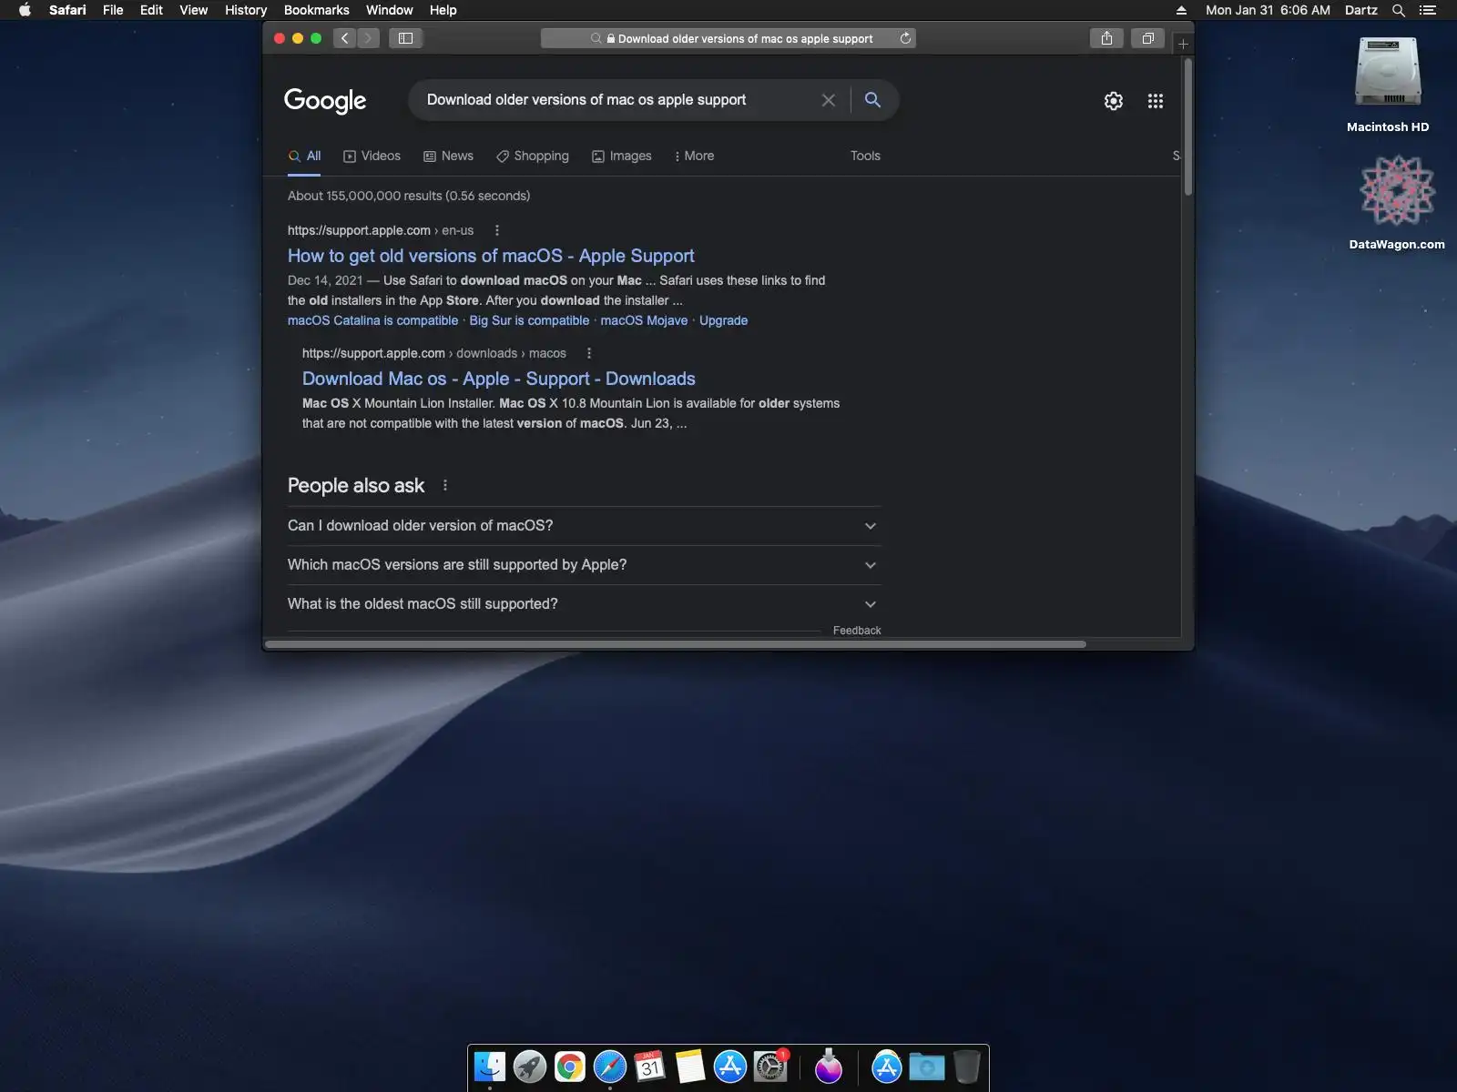Viewport: 1457px width, 1092px height.
Task: Open the More search filters dropdown
Action: coord(694,156)
